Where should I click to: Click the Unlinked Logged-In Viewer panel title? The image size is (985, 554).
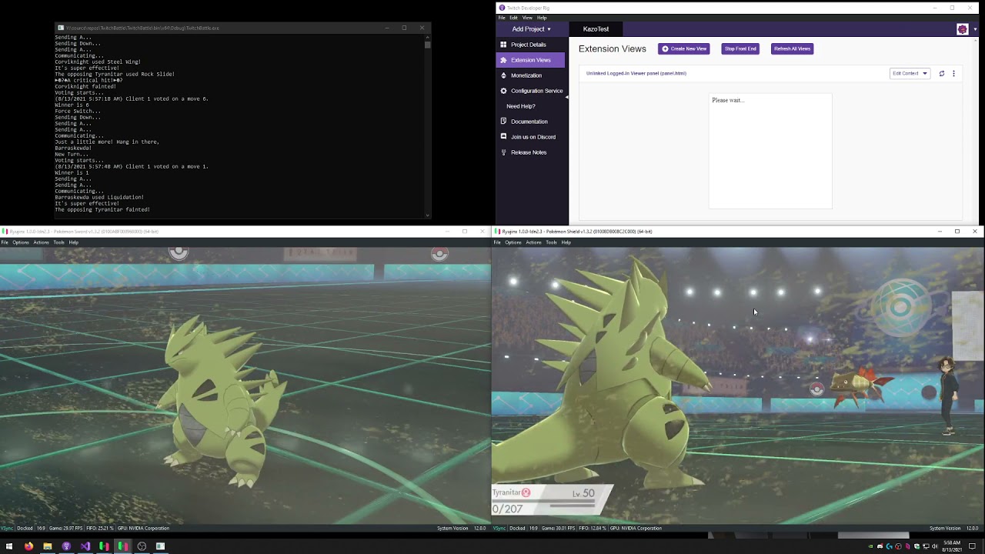636,73
